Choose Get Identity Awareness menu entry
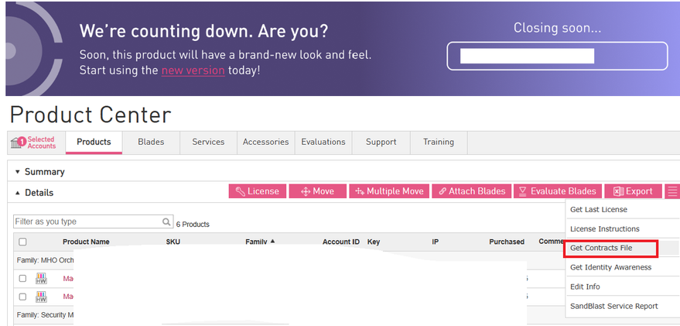Screen dimensions: 680x326 click(x=623, y=267)
